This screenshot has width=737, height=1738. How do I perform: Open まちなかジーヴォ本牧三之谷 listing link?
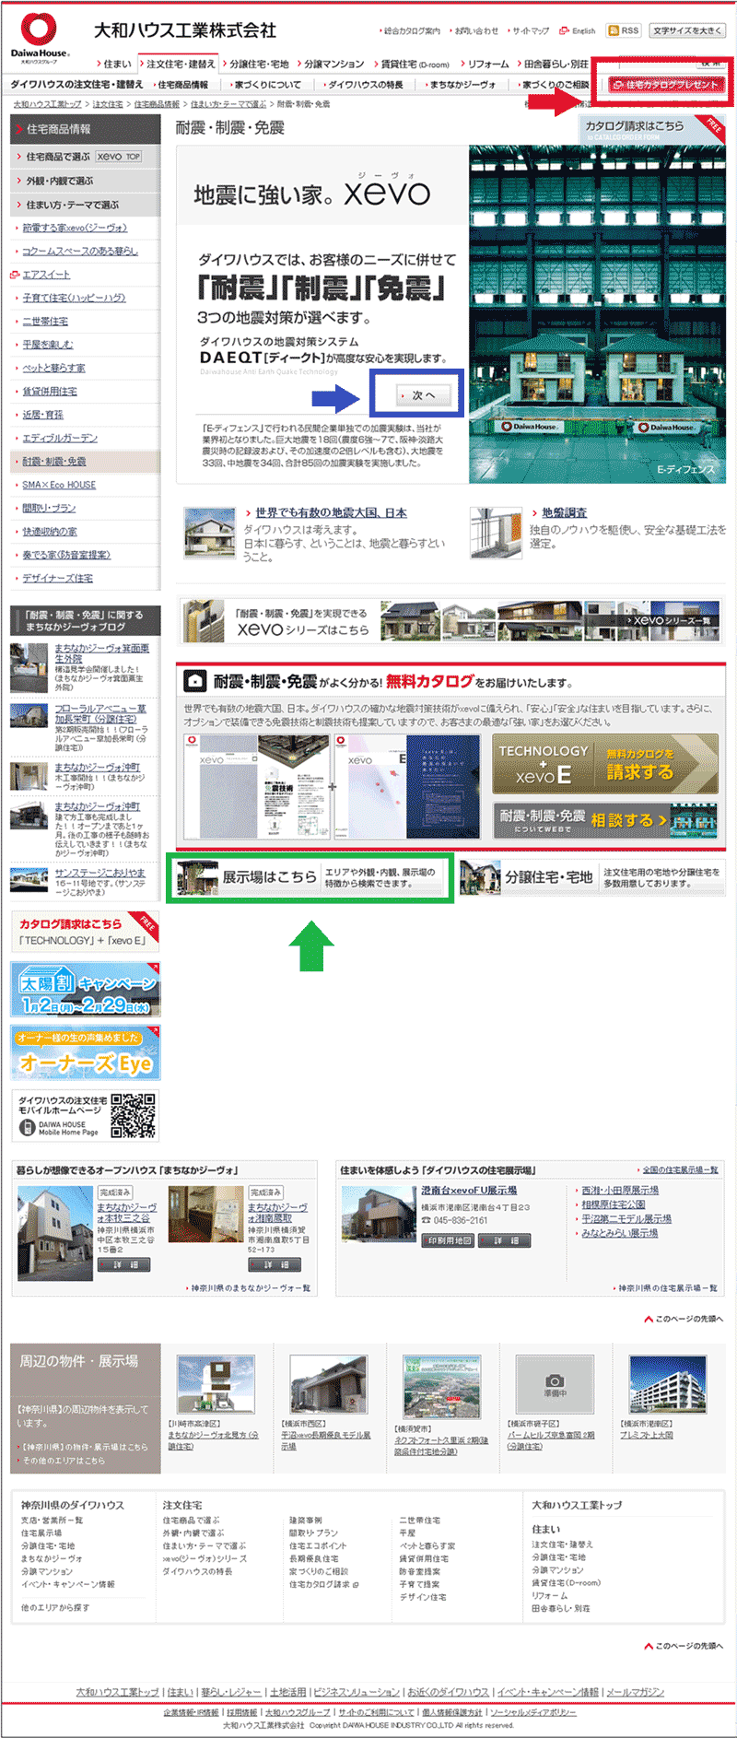126,1213
